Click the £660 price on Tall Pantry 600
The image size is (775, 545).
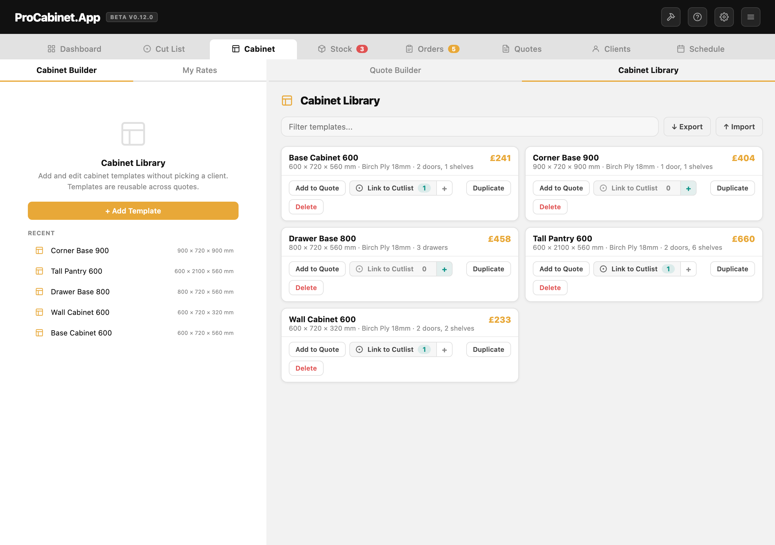(743, 239)
